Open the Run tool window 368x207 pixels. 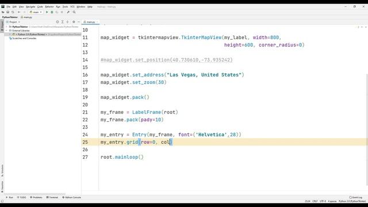[10, 197]
